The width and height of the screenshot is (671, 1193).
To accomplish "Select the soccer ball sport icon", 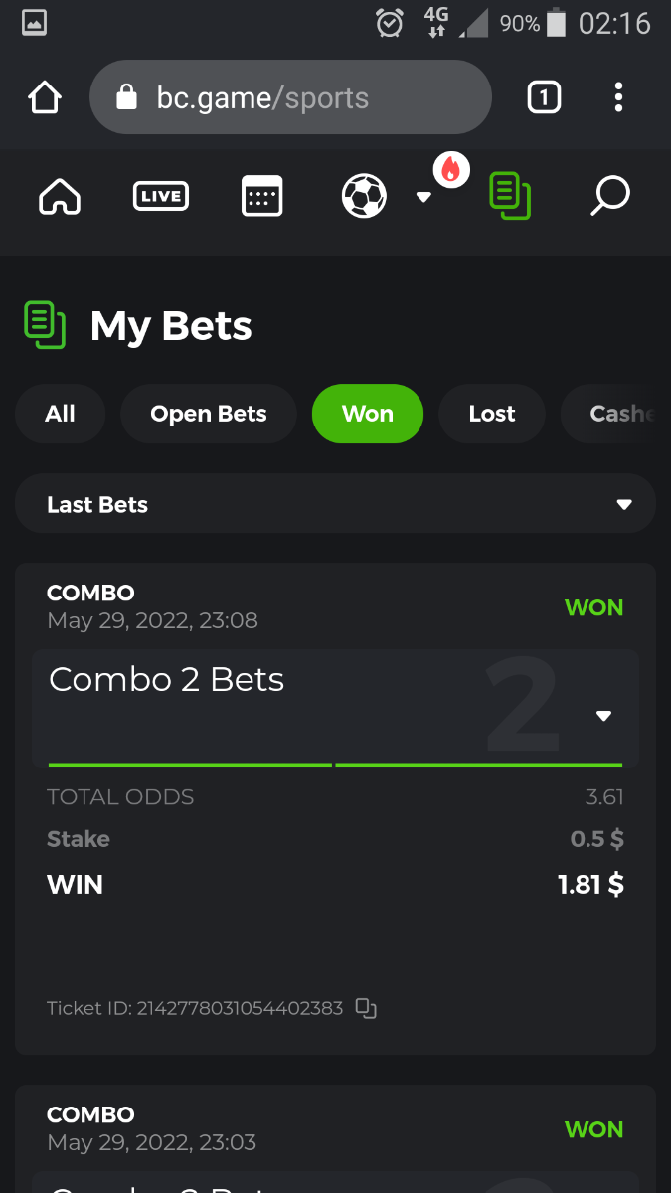I will click(x=364, y=196).
